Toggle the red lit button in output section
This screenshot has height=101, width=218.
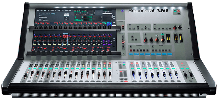click(131, 50)
